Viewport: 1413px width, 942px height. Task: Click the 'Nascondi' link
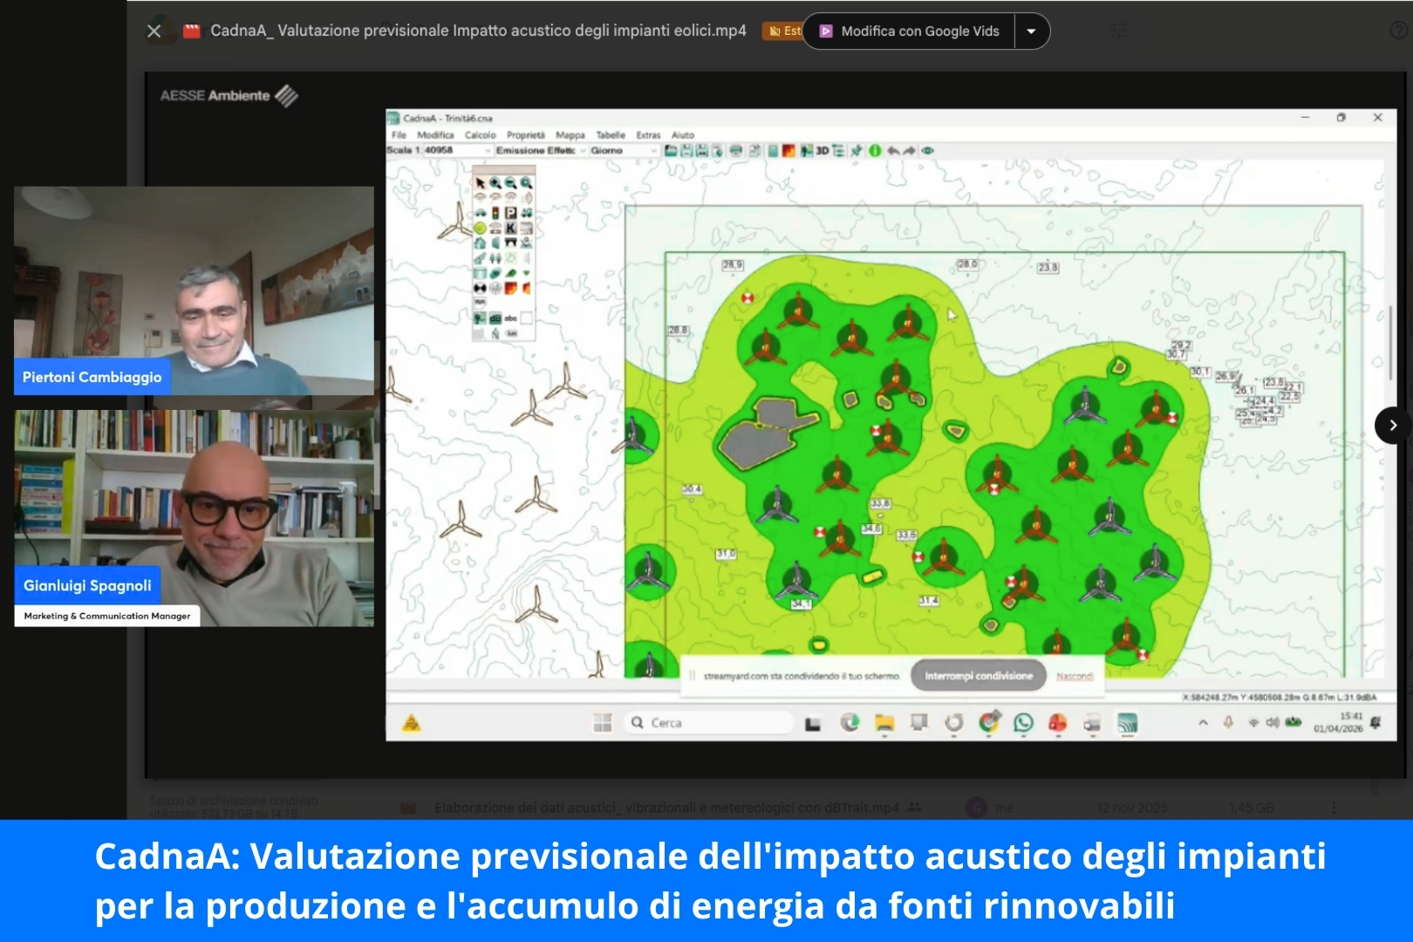[1075, 676]
